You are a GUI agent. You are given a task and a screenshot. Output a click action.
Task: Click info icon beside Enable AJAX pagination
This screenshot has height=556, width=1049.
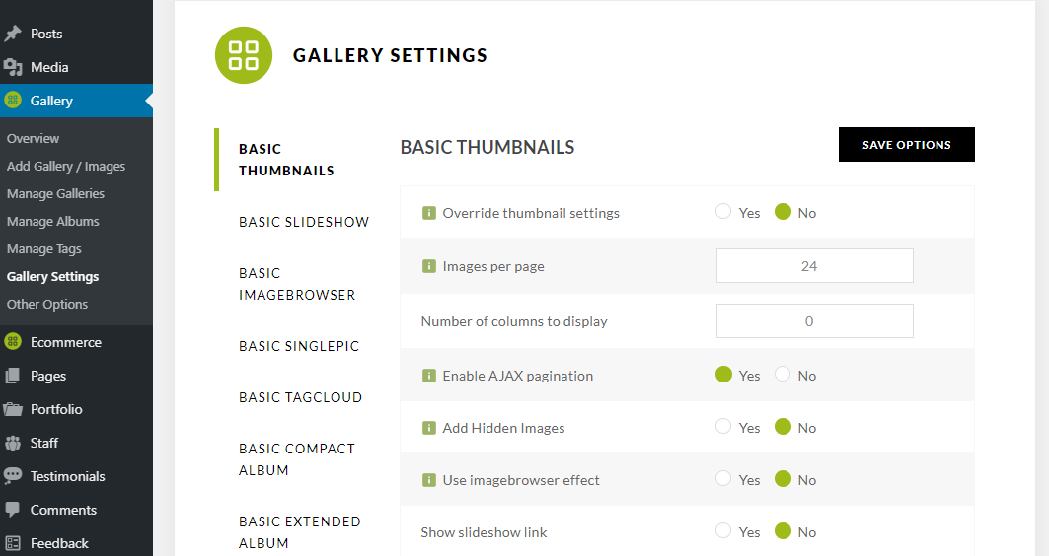429,376
